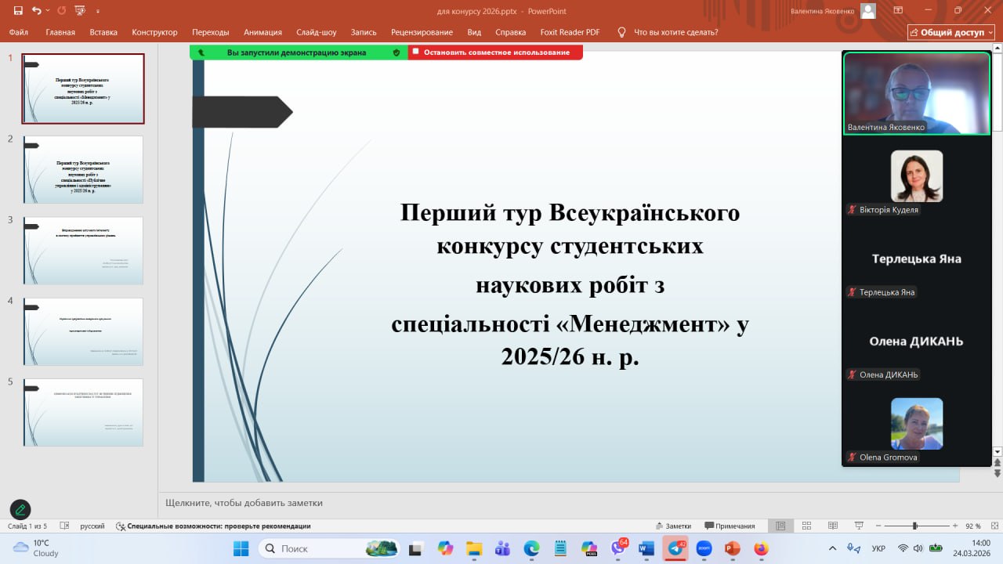
Task: Click green pen annotation circle icon
Action: click(x=20, y=509)
